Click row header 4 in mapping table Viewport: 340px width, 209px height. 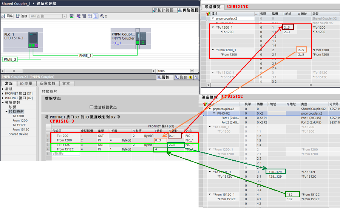(48, 149)
